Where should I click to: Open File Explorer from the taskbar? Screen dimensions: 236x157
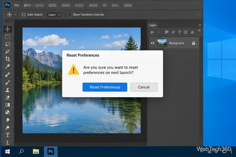coord(36,151)
